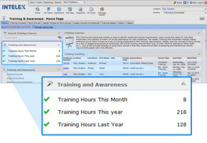207x143 pixels.
Task: Click the Zhang last name cell
Action: click(90, 68)
